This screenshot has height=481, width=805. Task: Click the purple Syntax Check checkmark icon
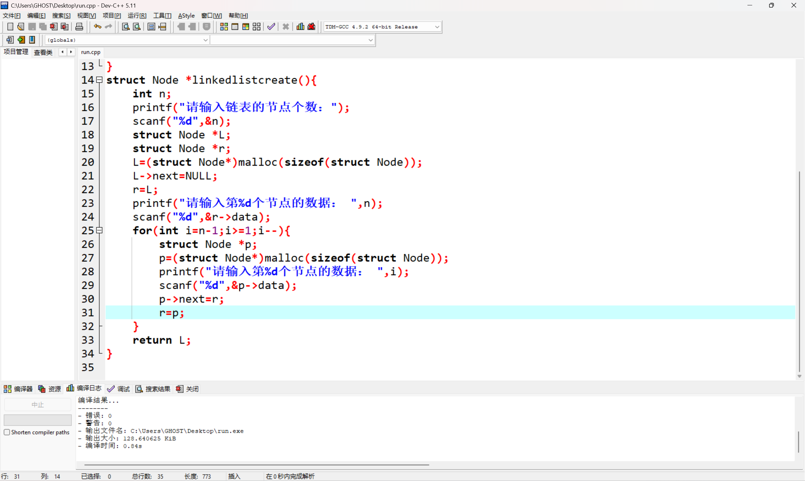pos(271,27)
